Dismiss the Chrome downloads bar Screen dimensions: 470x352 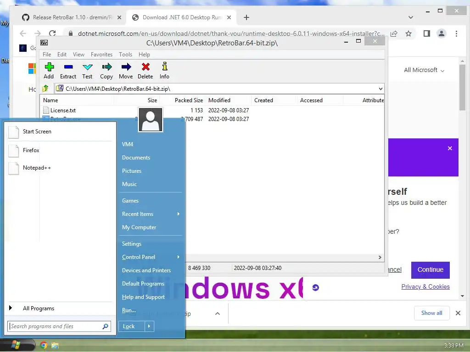[458, 313]
